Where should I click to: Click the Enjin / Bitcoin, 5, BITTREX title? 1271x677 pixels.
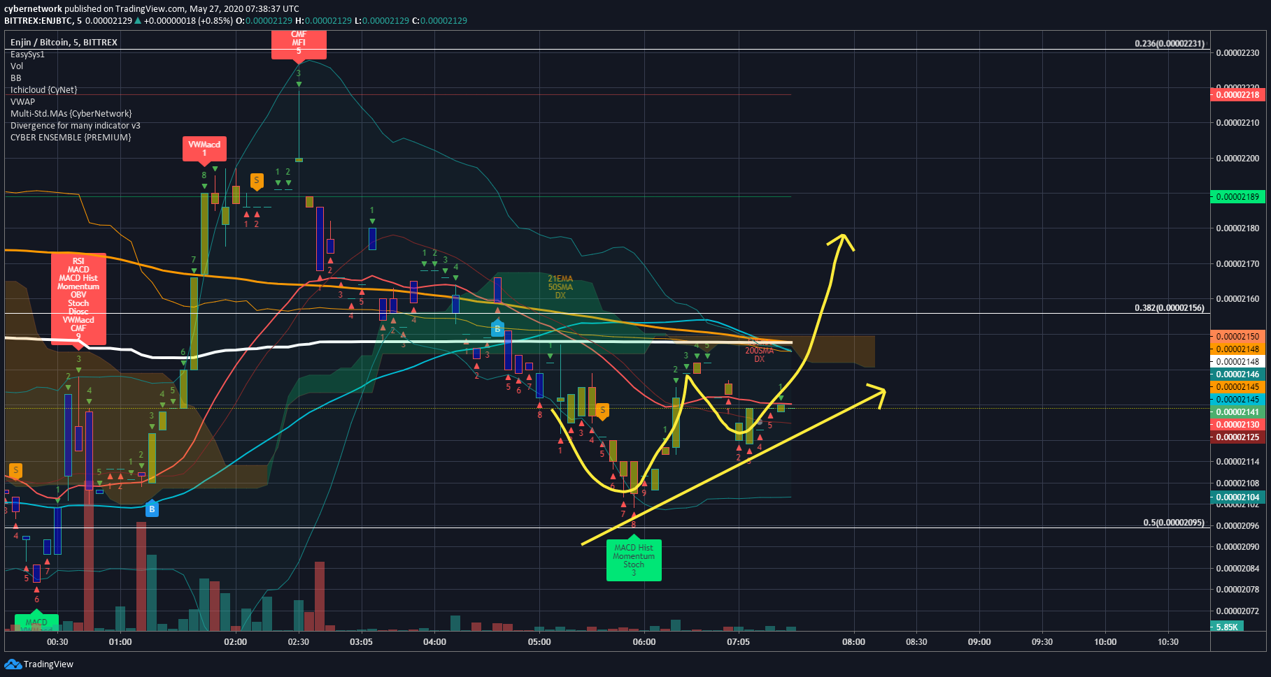point(64,43)
